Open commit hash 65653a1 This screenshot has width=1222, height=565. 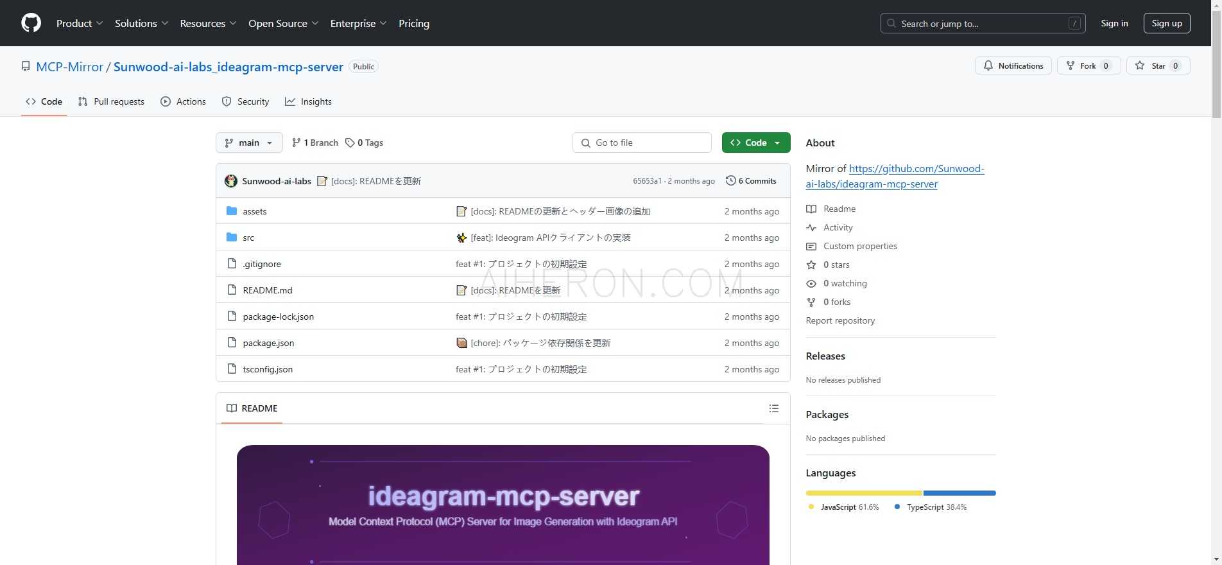point(647,181)
